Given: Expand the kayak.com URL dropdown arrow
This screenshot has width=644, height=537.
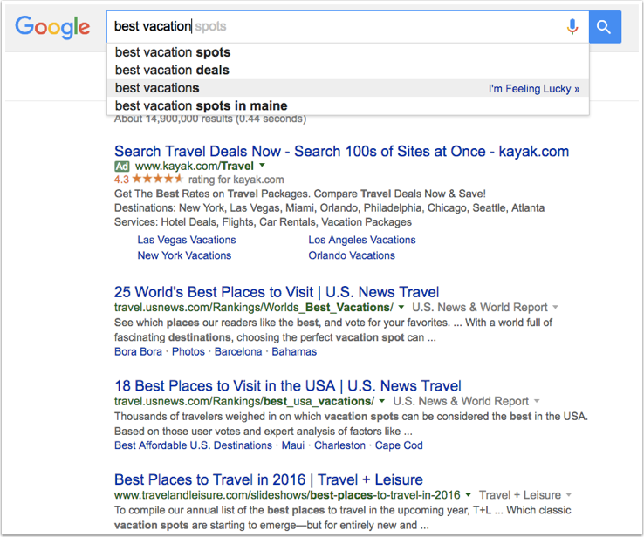Looking at the screenshot, I should [262, 166].
